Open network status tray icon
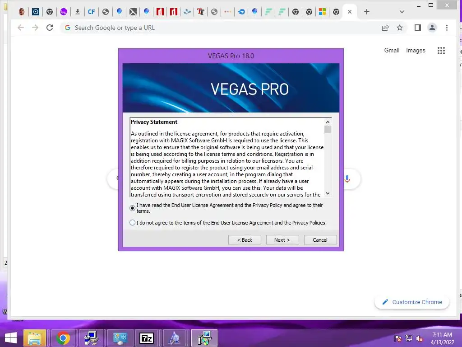Image resolution: width=462 pixels, height=347 pixels. click(x=409, y=338)
